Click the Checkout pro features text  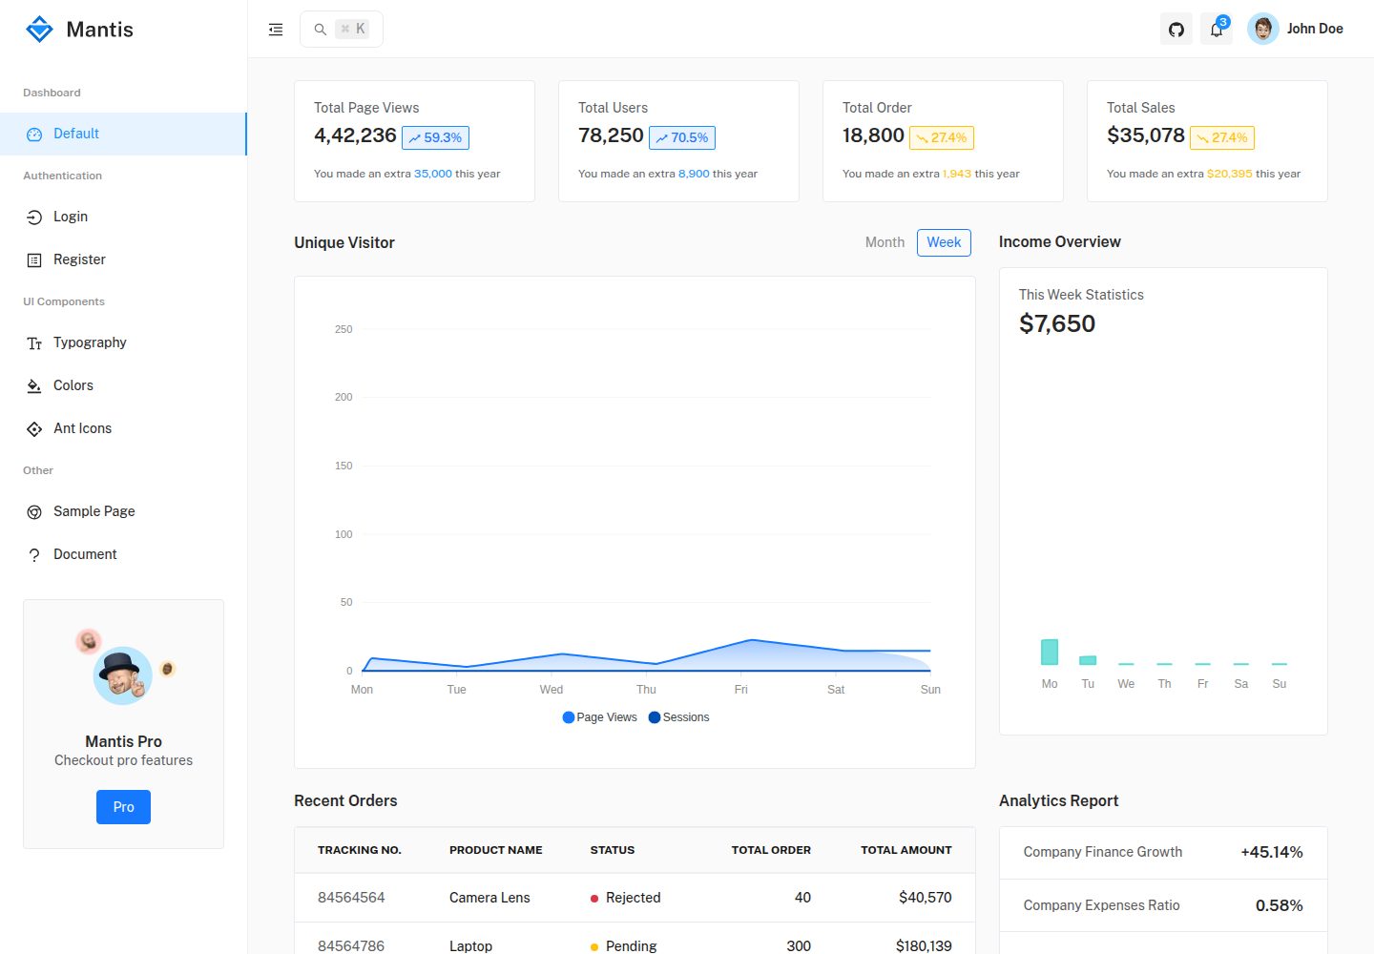pos(123,760)
